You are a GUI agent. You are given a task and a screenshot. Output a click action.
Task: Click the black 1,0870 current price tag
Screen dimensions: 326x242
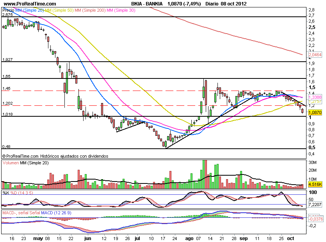point(315,112)
